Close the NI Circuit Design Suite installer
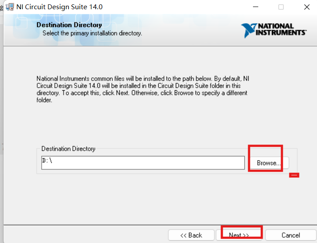 [x=306, y=7]
